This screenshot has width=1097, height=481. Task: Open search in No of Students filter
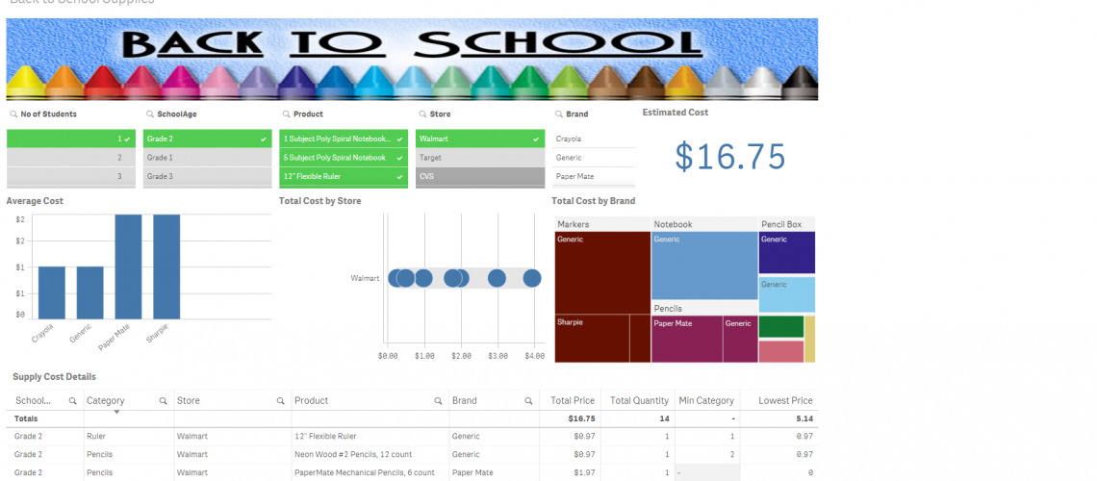tap(13, 114)
